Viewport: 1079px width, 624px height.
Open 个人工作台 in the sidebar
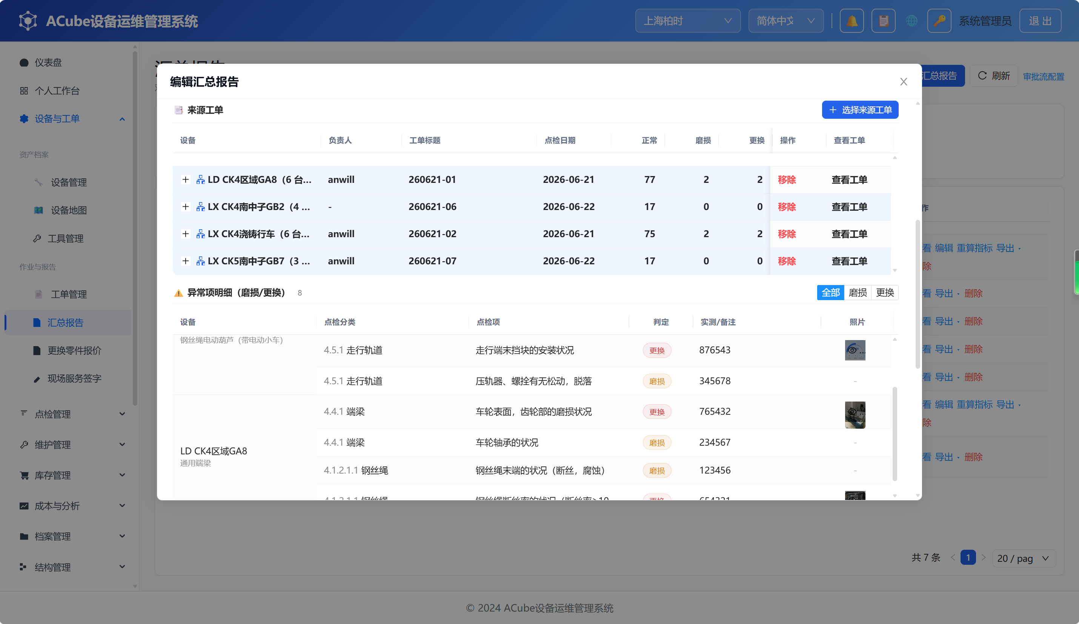(x=69, y=91)
